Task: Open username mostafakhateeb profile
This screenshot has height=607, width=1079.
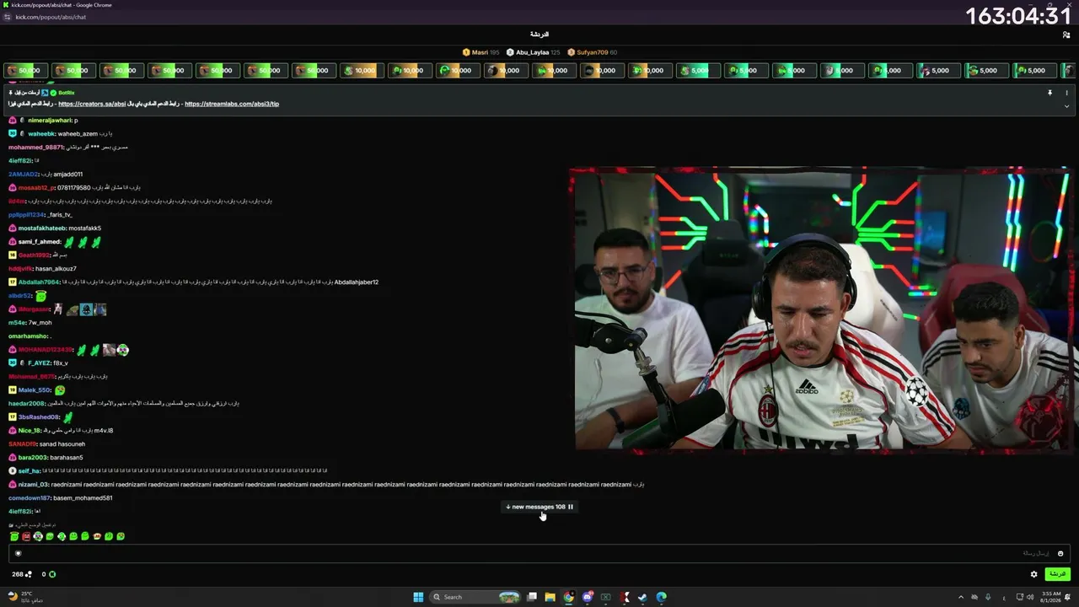Action: (x=41, y=228)
